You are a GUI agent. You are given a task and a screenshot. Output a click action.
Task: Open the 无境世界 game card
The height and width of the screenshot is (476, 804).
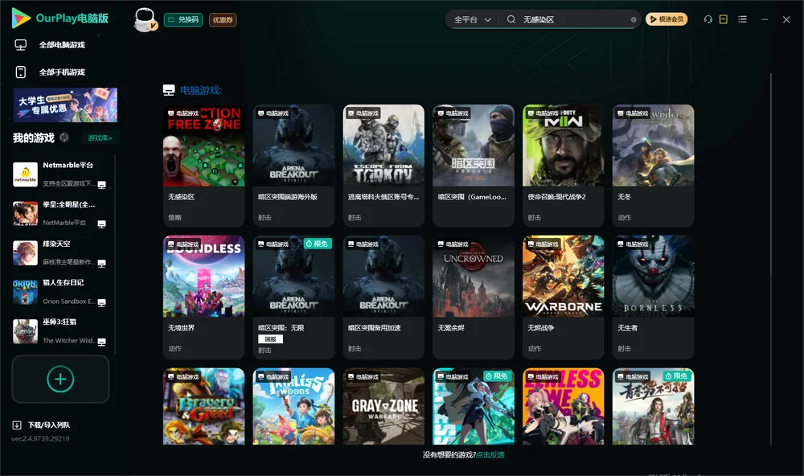[203, 297]
